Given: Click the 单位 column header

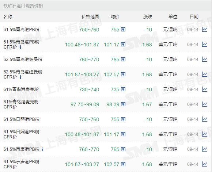Looking at the screenshot, I should pyautogui.click(x=173, y=17).
